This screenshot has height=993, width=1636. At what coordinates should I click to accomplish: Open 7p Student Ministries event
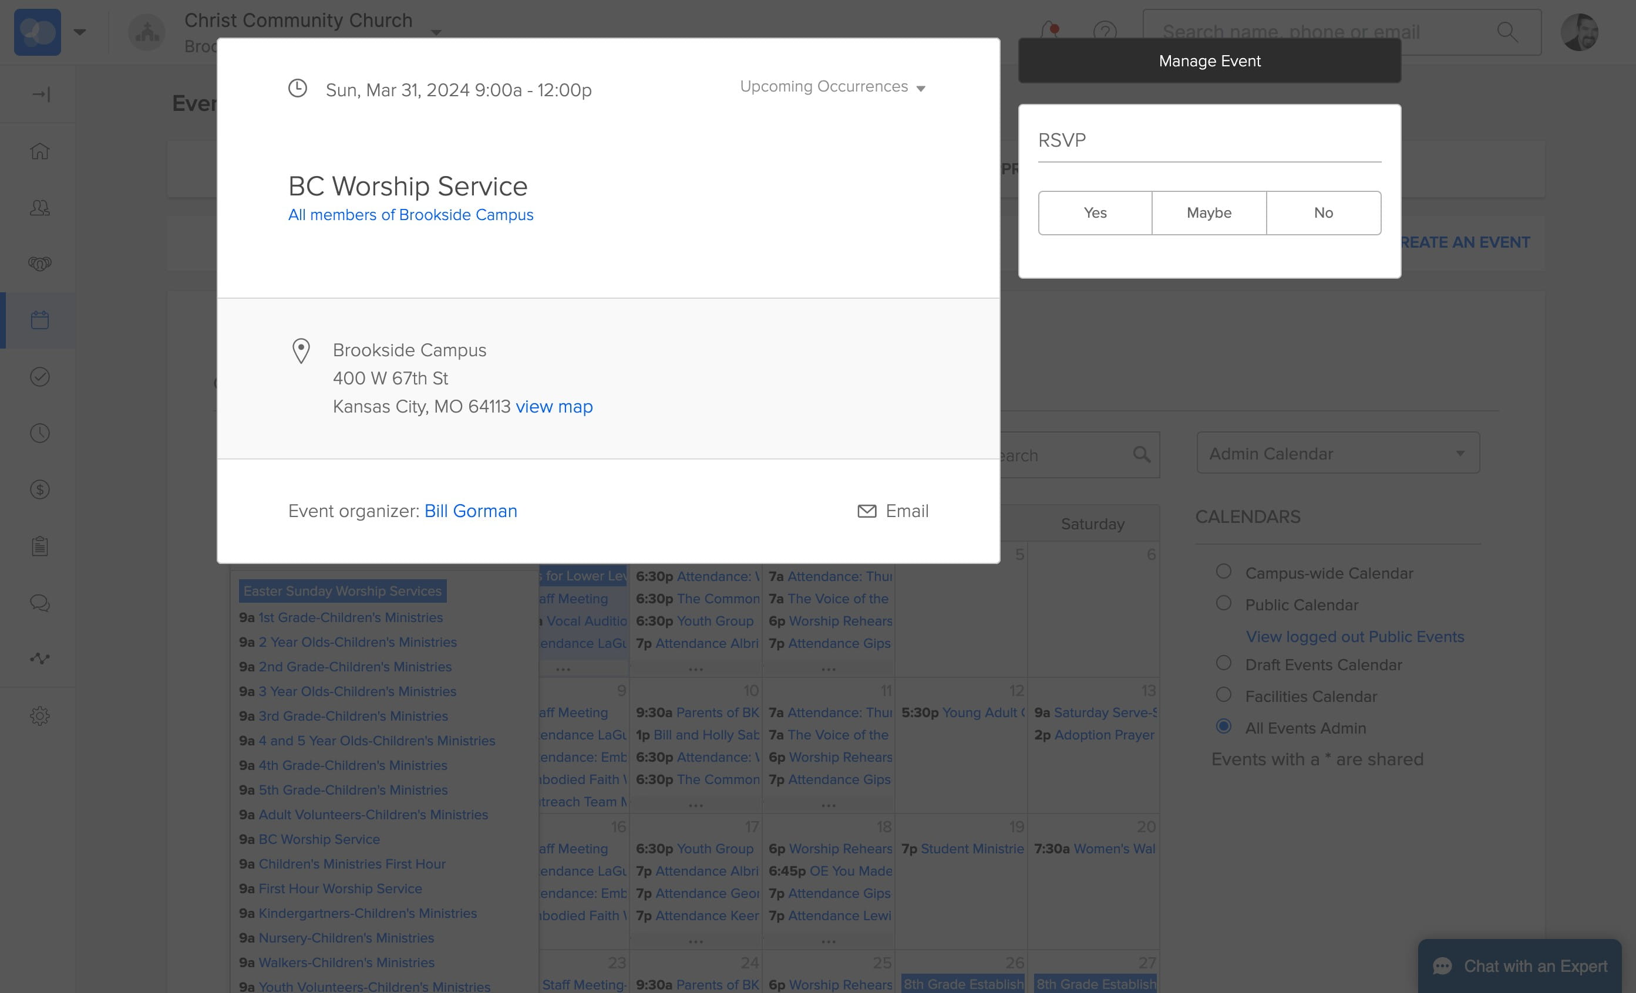click(962, 848)
